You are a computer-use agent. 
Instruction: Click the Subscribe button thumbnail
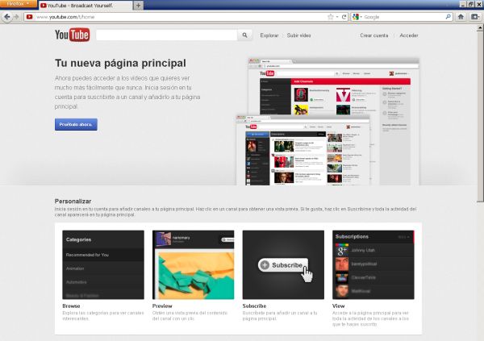[x=283, y=264]
